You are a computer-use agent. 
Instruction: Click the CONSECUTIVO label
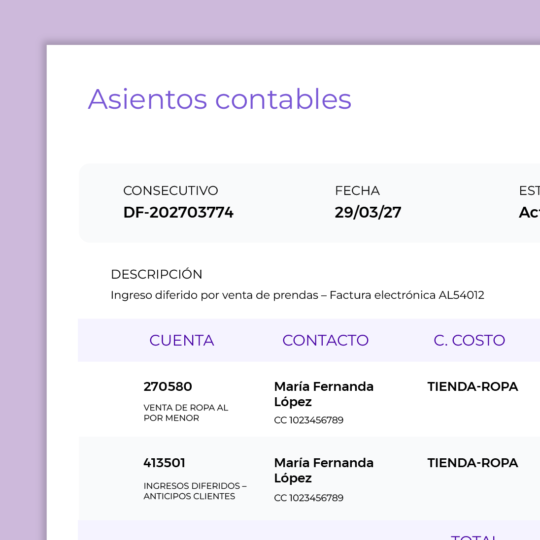170,191
